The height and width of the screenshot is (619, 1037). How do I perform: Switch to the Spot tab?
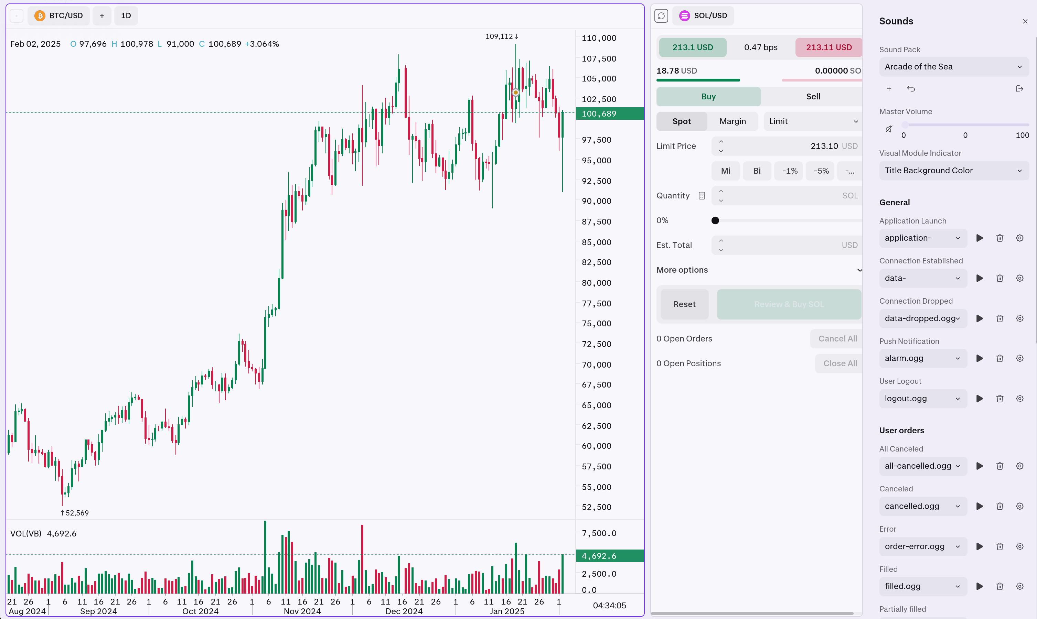coord(682,121)
